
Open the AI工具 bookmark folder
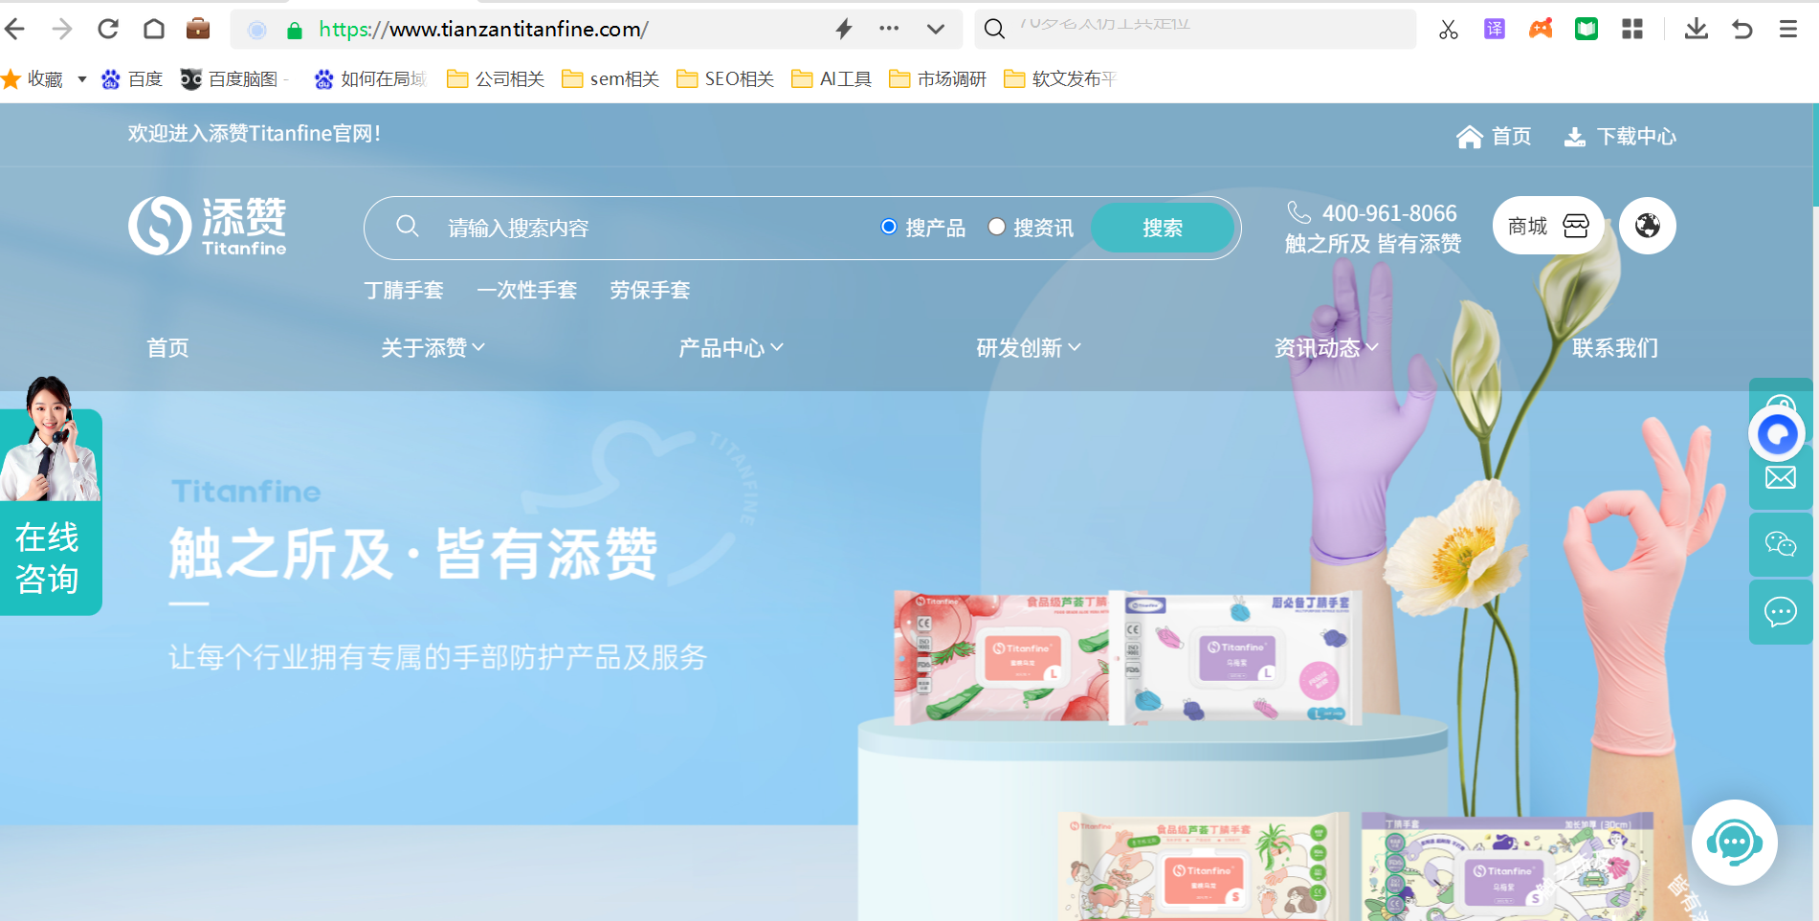[832, 79]
